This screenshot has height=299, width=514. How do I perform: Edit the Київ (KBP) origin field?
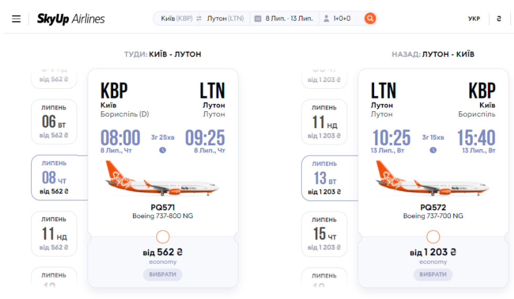(176, 19)
